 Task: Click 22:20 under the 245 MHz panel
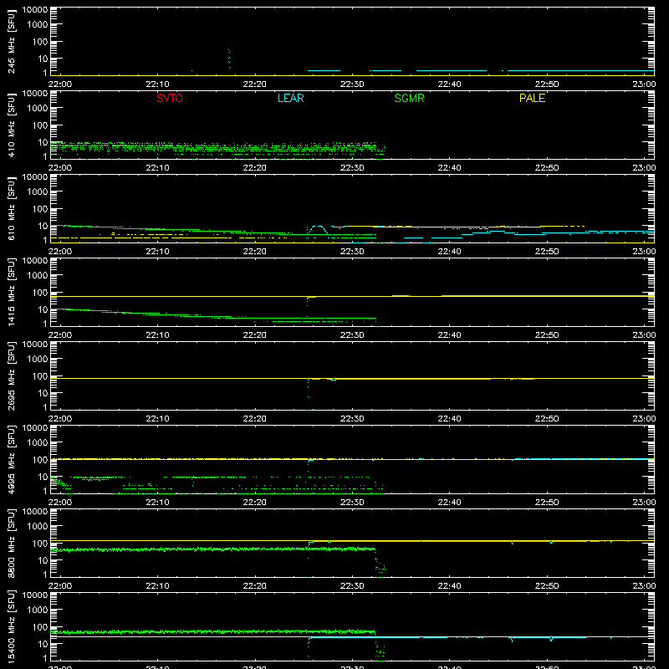point(255,84)
